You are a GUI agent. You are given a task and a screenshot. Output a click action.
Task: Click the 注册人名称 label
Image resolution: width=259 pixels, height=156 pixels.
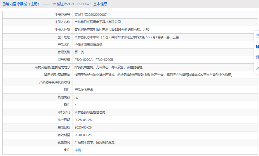(62, 22)
